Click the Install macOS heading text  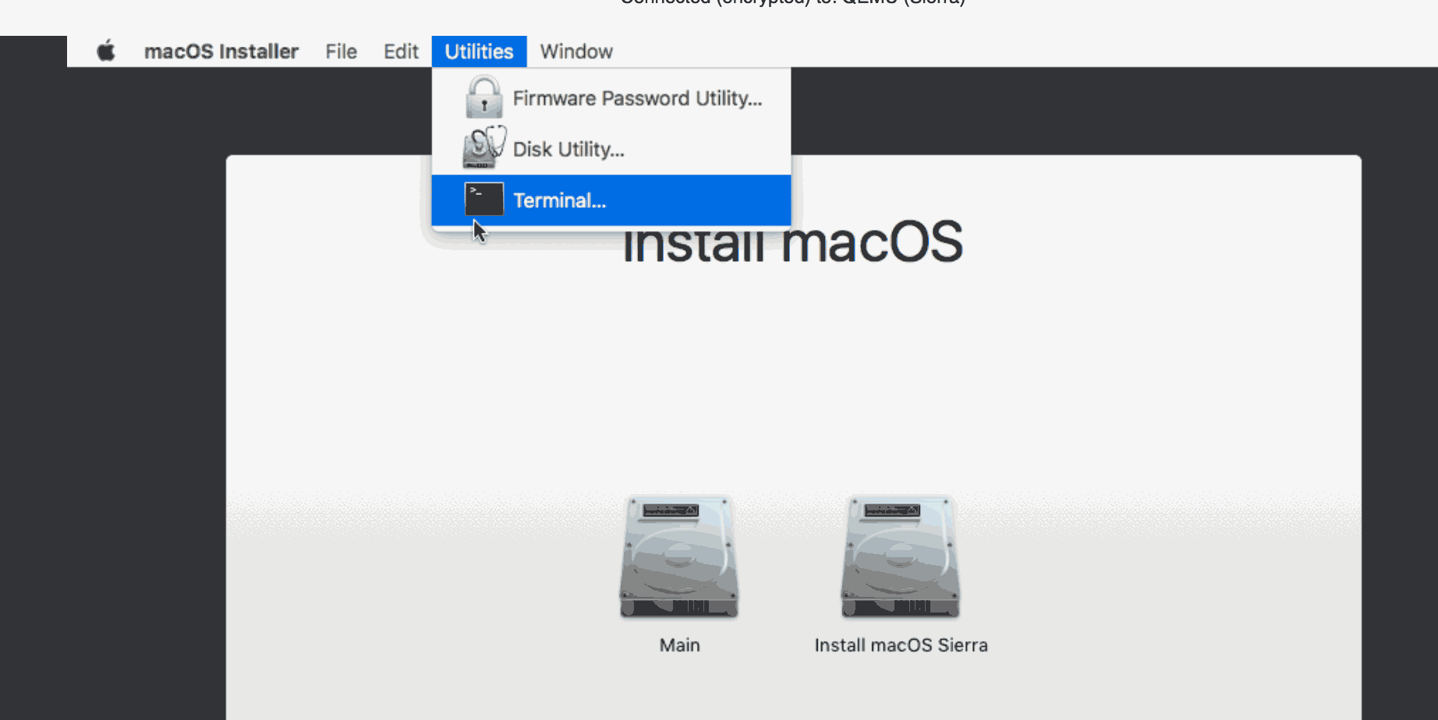(792, 243)
